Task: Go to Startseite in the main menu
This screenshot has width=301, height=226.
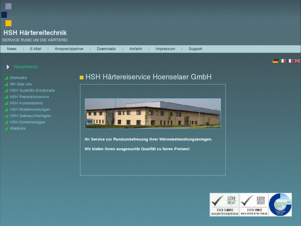Action: pos(19,78)
